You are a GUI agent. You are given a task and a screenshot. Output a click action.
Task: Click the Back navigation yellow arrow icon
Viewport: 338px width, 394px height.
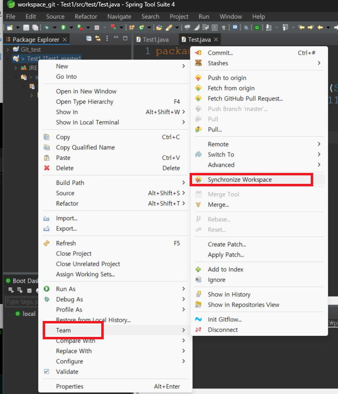tap(320, 27)
